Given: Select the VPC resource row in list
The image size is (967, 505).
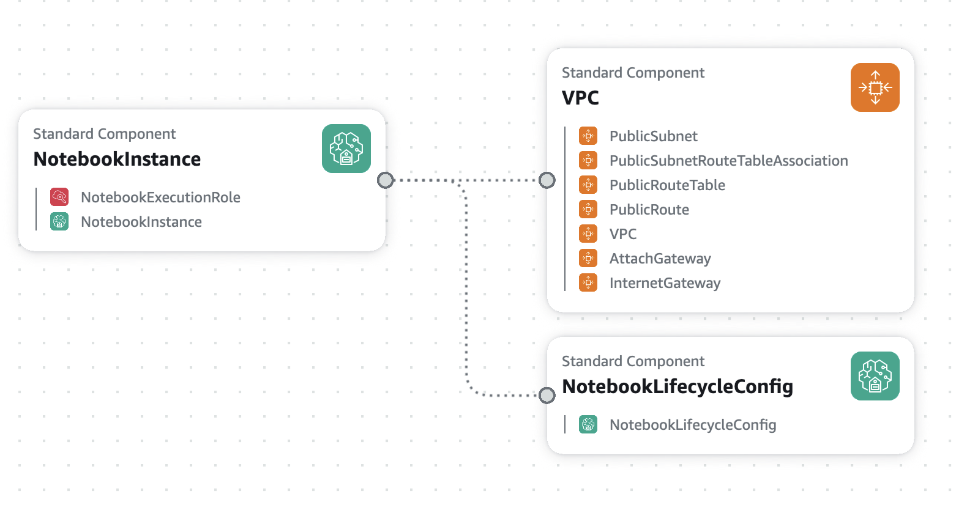Looking at the screenshot, I should [623, 234].
